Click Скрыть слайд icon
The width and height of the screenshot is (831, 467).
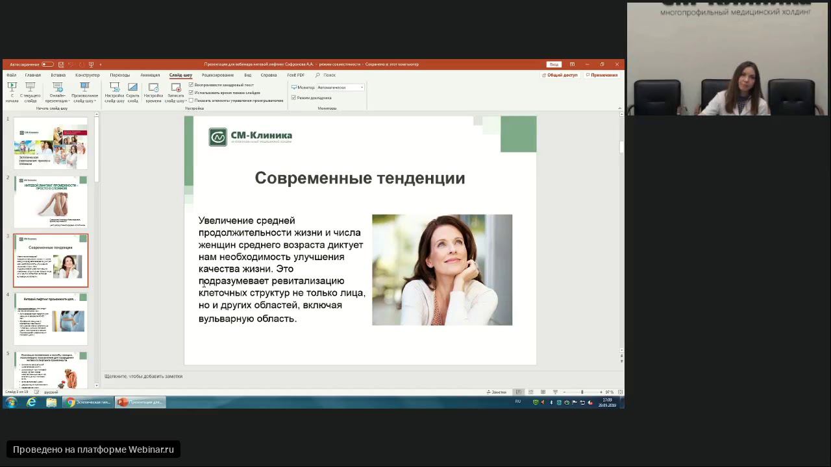click(132, 92)
